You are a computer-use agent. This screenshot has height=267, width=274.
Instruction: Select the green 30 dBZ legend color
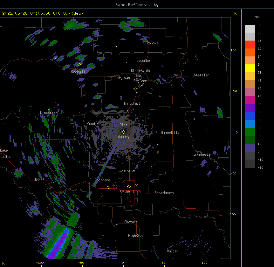click(250, 132)
